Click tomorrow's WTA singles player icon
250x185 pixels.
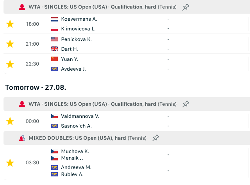22,104
